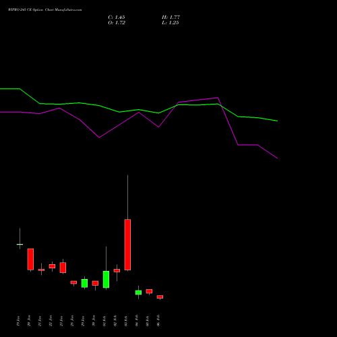Click the open value O: 1.72
This screenshot has width=337, height=337.
pos(117,23)
